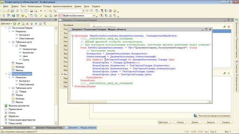Click the round yellow info icon
This screenshot has width=239, height=134.
tap(115, 11)
